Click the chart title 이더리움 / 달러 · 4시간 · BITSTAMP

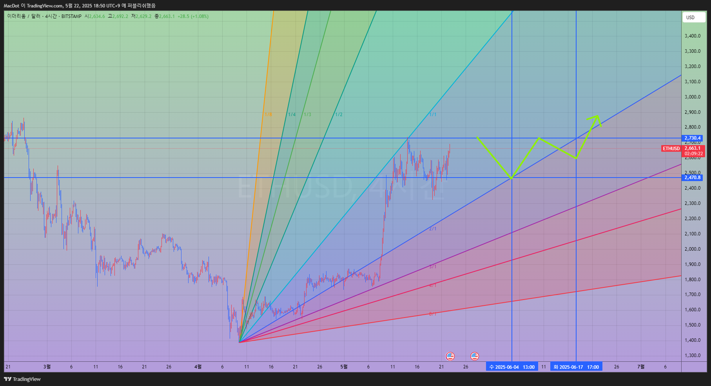tap(44, 16)
